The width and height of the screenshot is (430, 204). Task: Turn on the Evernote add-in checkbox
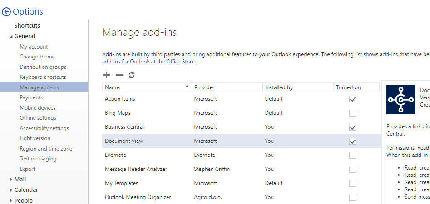tap(352, 155)
